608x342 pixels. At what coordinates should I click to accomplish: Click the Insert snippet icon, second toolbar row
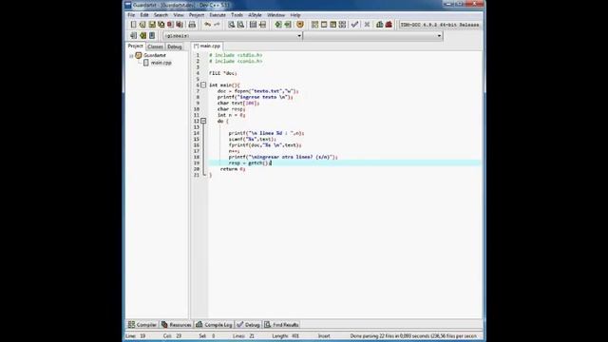(133, 36)
